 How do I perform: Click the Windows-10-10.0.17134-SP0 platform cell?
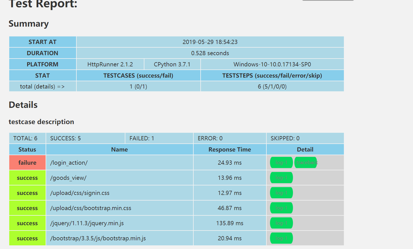pos(272,64)
